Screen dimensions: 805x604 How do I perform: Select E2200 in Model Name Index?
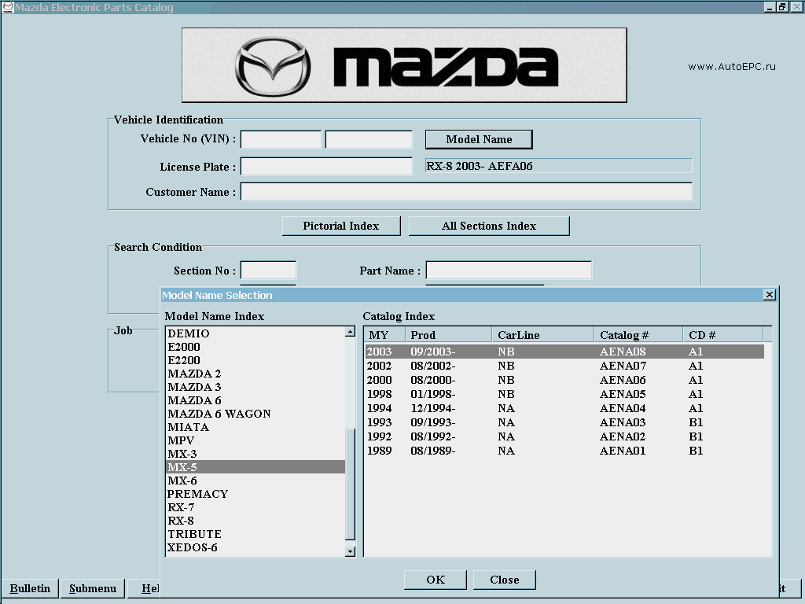point(255,360)
